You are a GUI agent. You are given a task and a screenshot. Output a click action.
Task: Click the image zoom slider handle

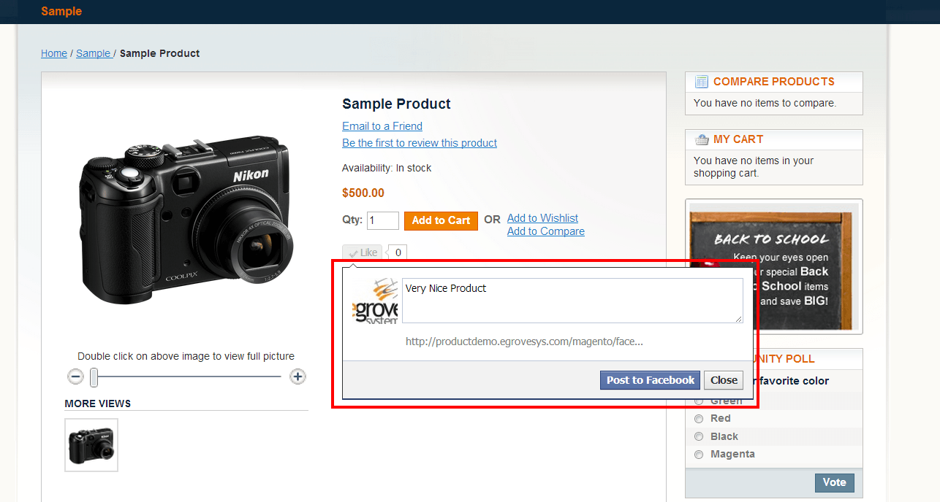(x=94, y=377)
